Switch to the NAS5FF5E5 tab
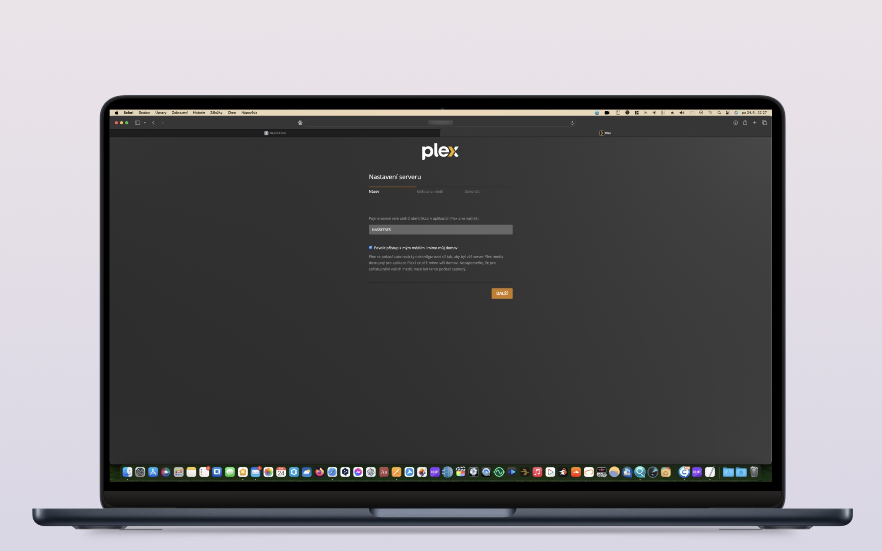 (x=275, y=133)
